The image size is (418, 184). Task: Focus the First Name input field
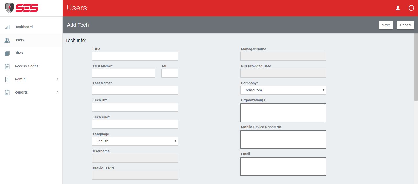point(123,73)
